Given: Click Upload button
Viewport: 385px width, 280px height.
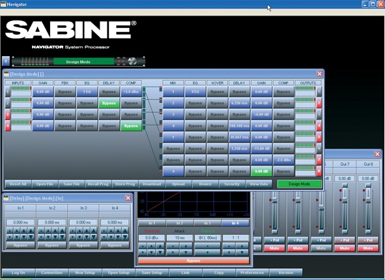Looking at the screenshot, I should [x=178, y=184].
